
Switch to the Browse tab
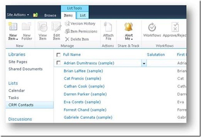click(x=50, y=15)
